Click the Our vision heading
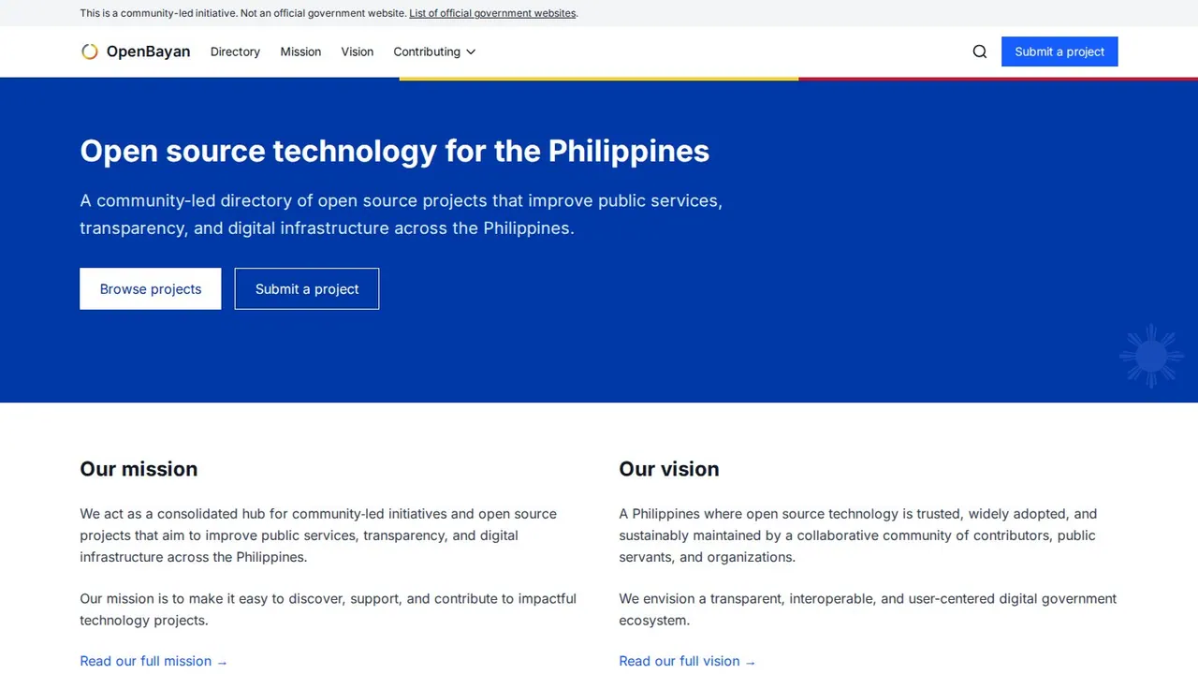This screenshot has height=674, width=1198. click(669, 469)
